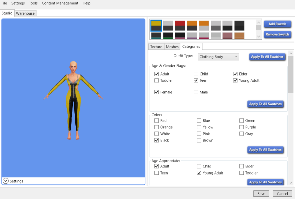The height and width of the screenshot is (199, 295).
Task: Choose the light gray over black swatch
Action: [x=227, y=26]
